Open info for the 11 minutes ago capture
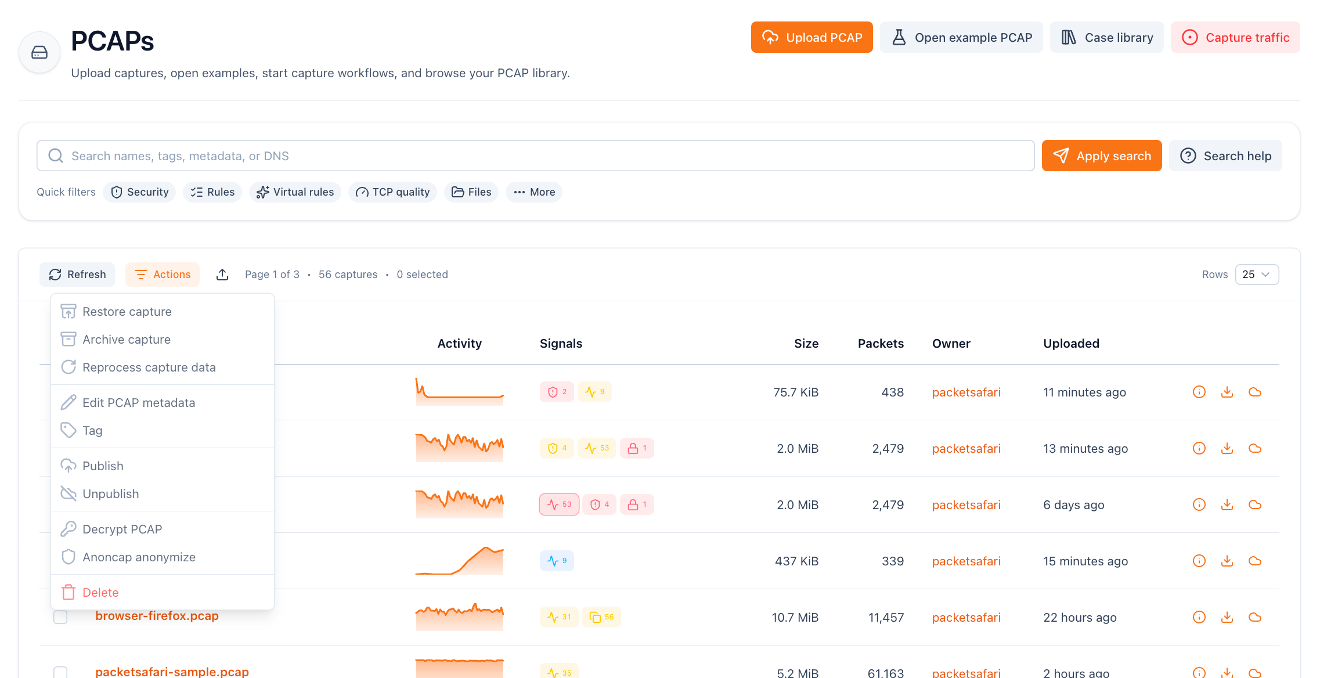 (x=1199, y=392)
